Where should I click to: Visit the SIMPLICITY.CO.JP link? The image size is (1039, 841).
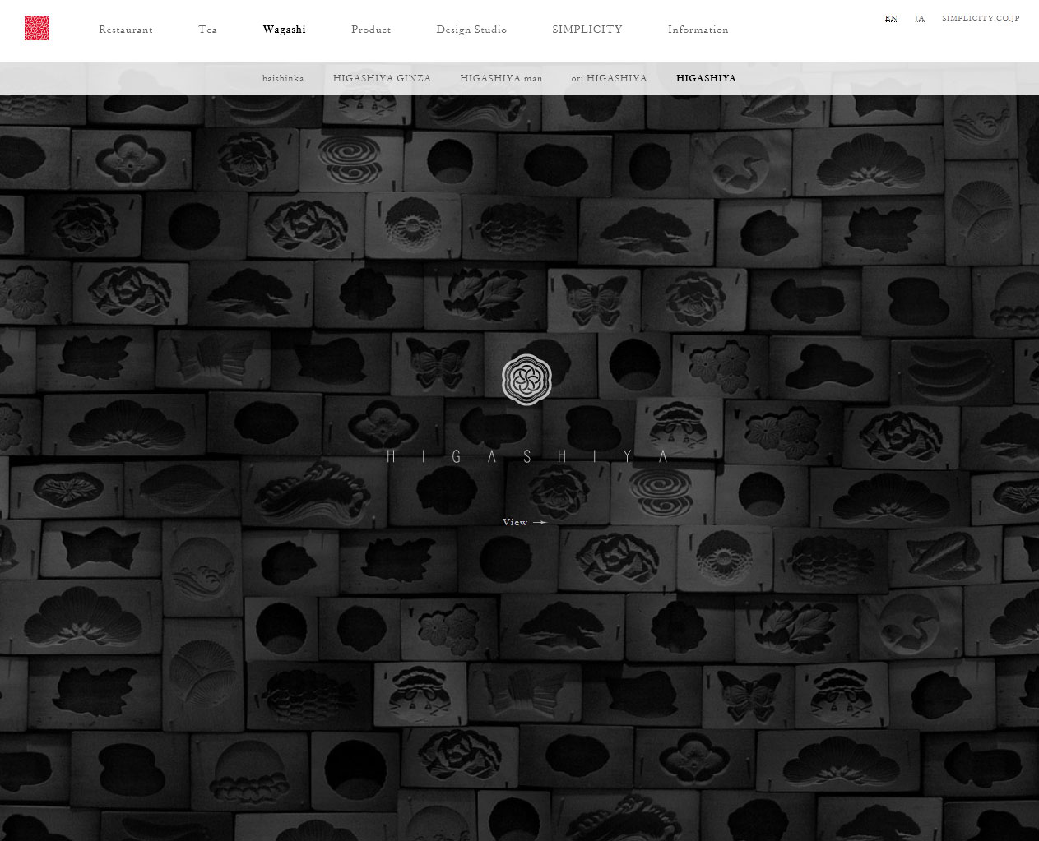(981, 18)
